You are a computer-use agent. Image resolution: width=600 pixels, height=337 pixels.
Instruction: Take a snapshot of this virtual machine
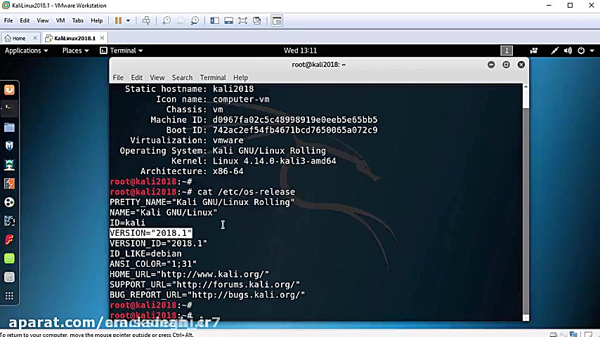coord(167,20)
